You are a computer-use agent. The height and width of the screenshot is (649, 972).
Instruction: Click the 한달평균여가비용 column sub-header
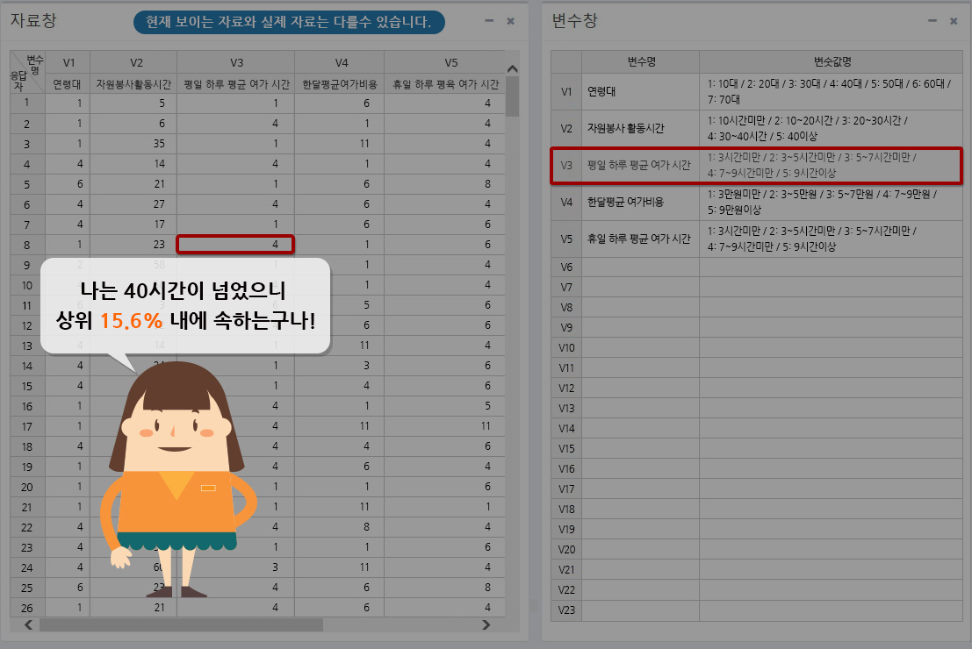coord(340,84)
